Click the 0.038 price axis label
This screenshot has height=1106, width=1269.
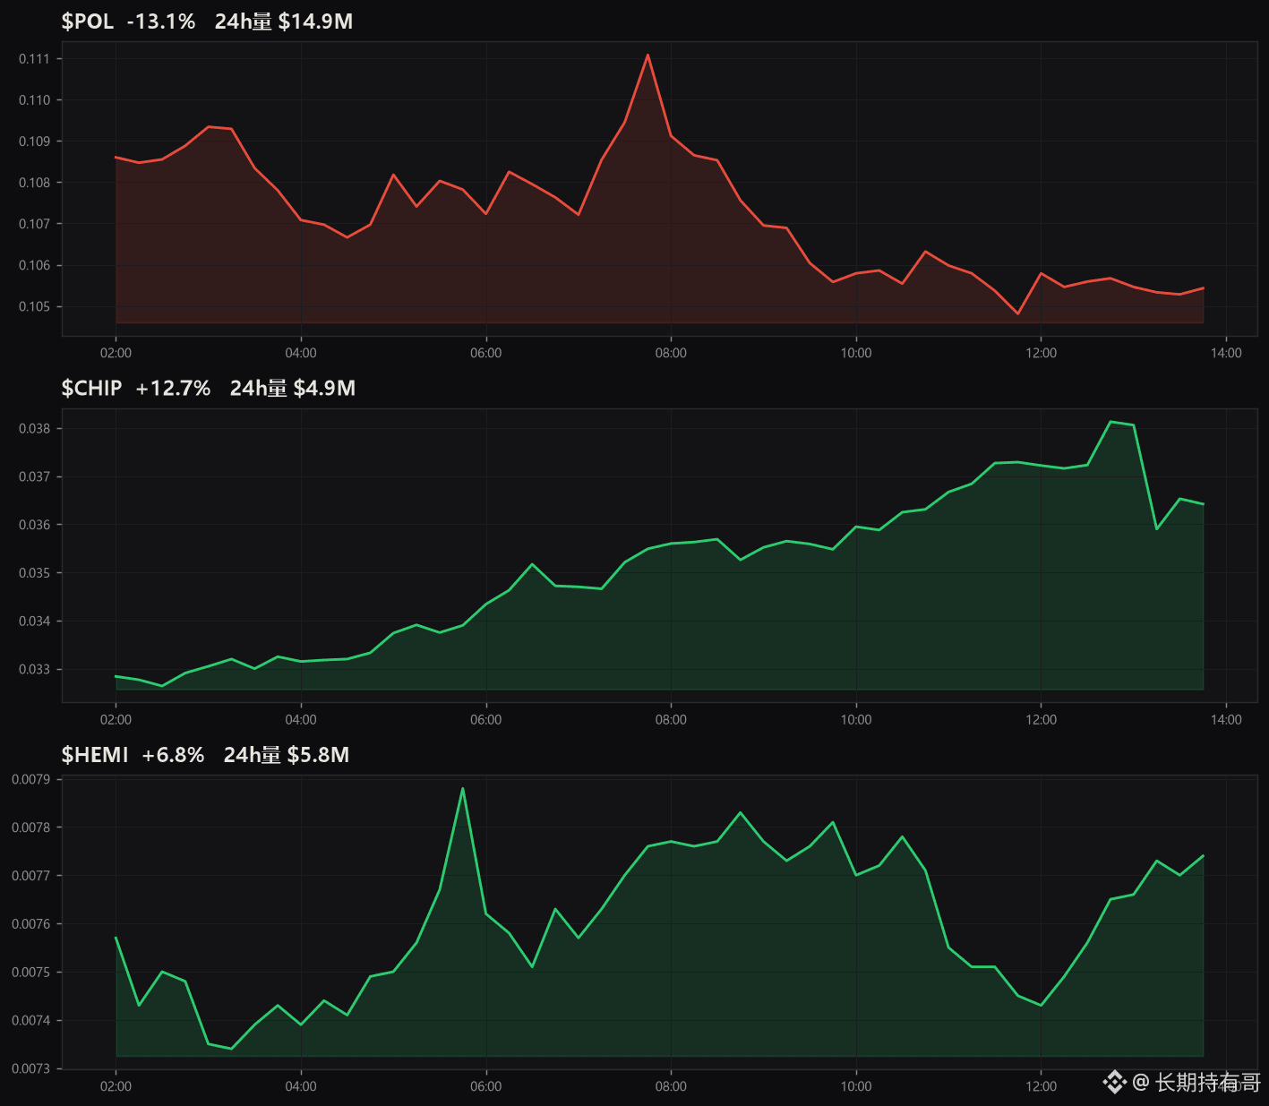pos(34,429)
